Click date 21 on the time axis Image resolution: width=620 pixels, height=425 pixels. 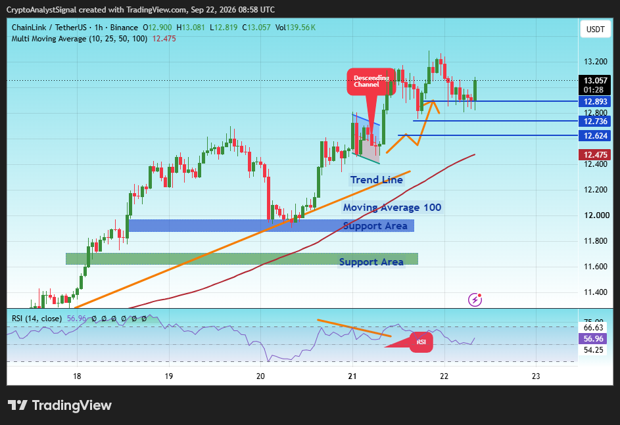tap(352, 376)
